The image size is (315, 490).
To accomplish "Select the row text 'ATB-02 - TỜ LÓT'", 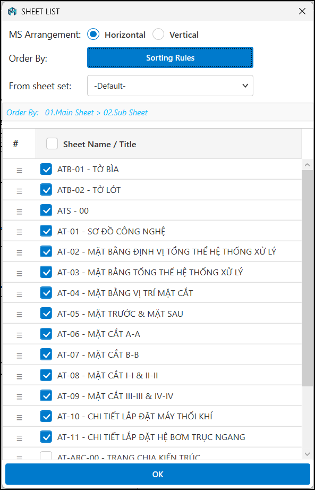I will (x=89, y=190).
